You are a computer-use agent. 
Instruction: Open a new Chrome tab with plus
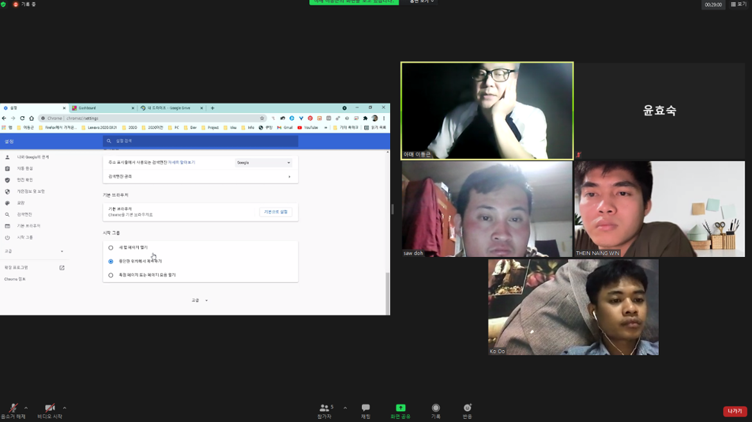point(213,108)
